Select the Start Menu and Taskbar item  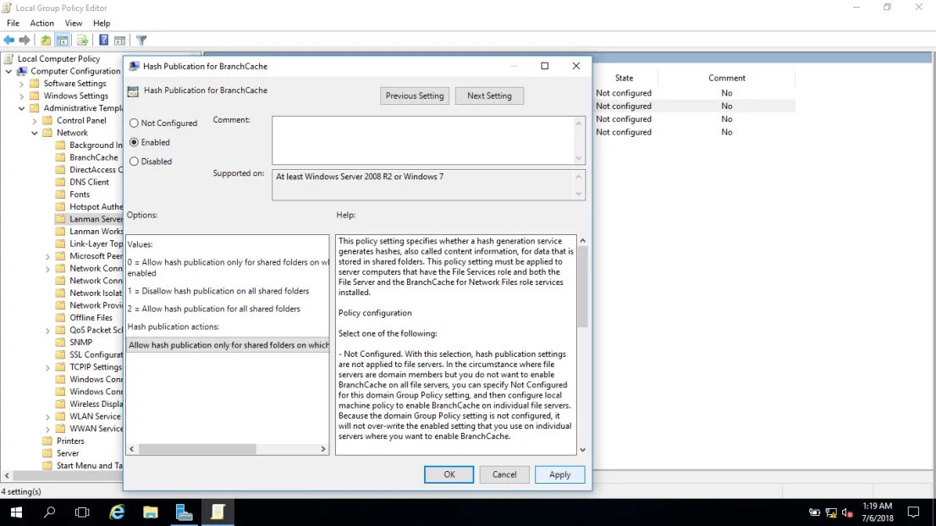click(x=90, y=465)
